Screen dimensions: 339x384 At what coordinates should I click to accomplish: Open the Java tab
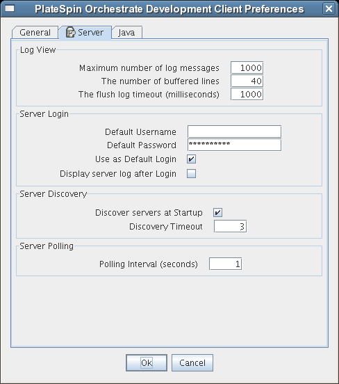tap(126, 32)
